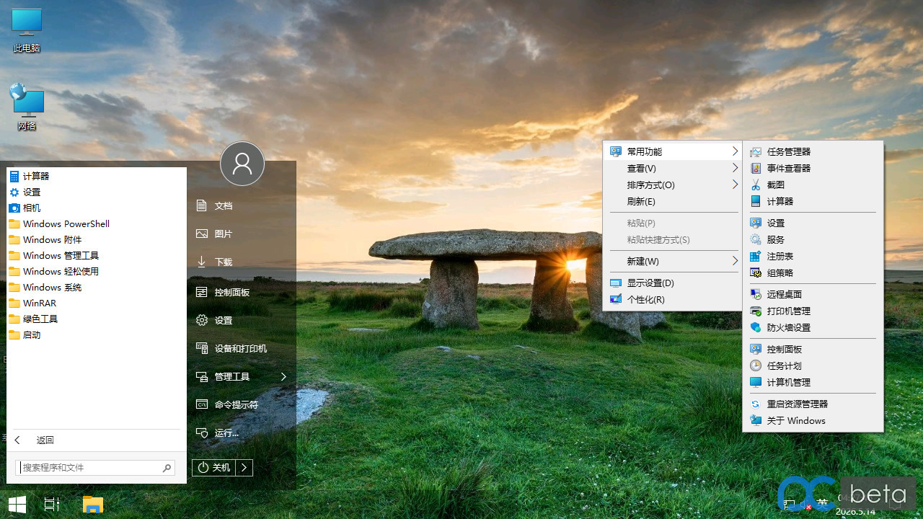This screenshot has width=923, height=519.
Task: Expand the Windows 系统 folder
Action: coord(97,287)
